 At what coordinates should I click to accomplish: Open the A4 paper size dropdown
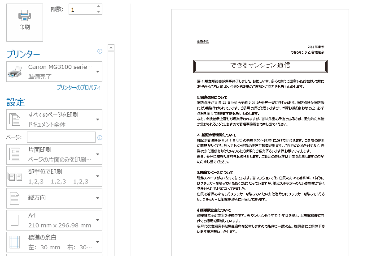point(54,220)
